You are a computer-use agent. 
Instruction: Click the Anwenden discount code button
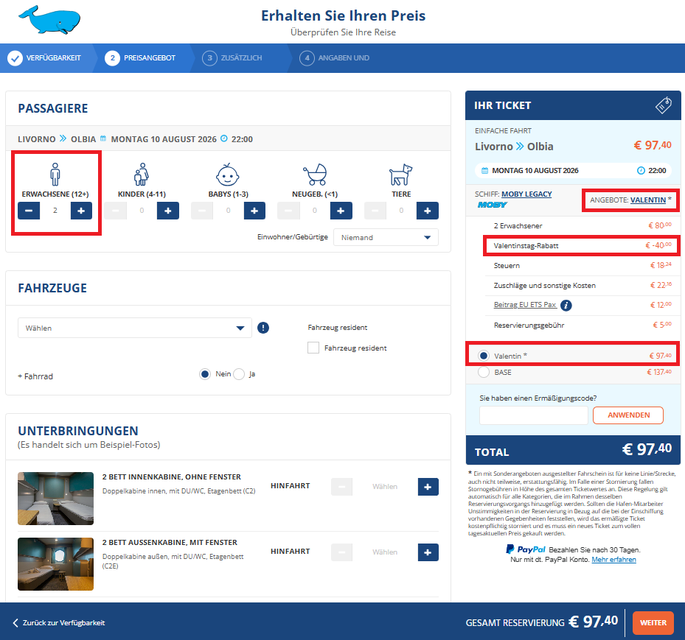click(x=627, y=415)
